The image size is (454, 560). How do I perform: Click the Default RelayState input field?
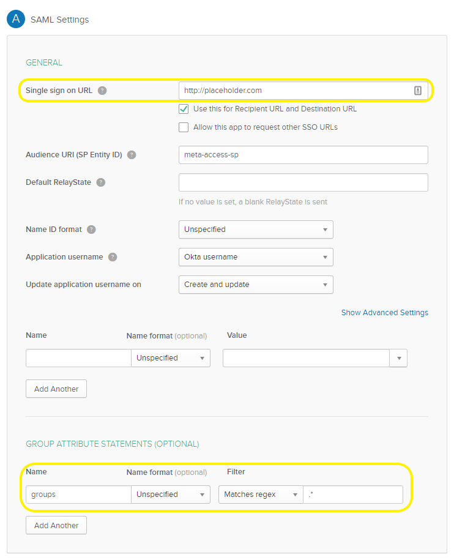[303, 182]
